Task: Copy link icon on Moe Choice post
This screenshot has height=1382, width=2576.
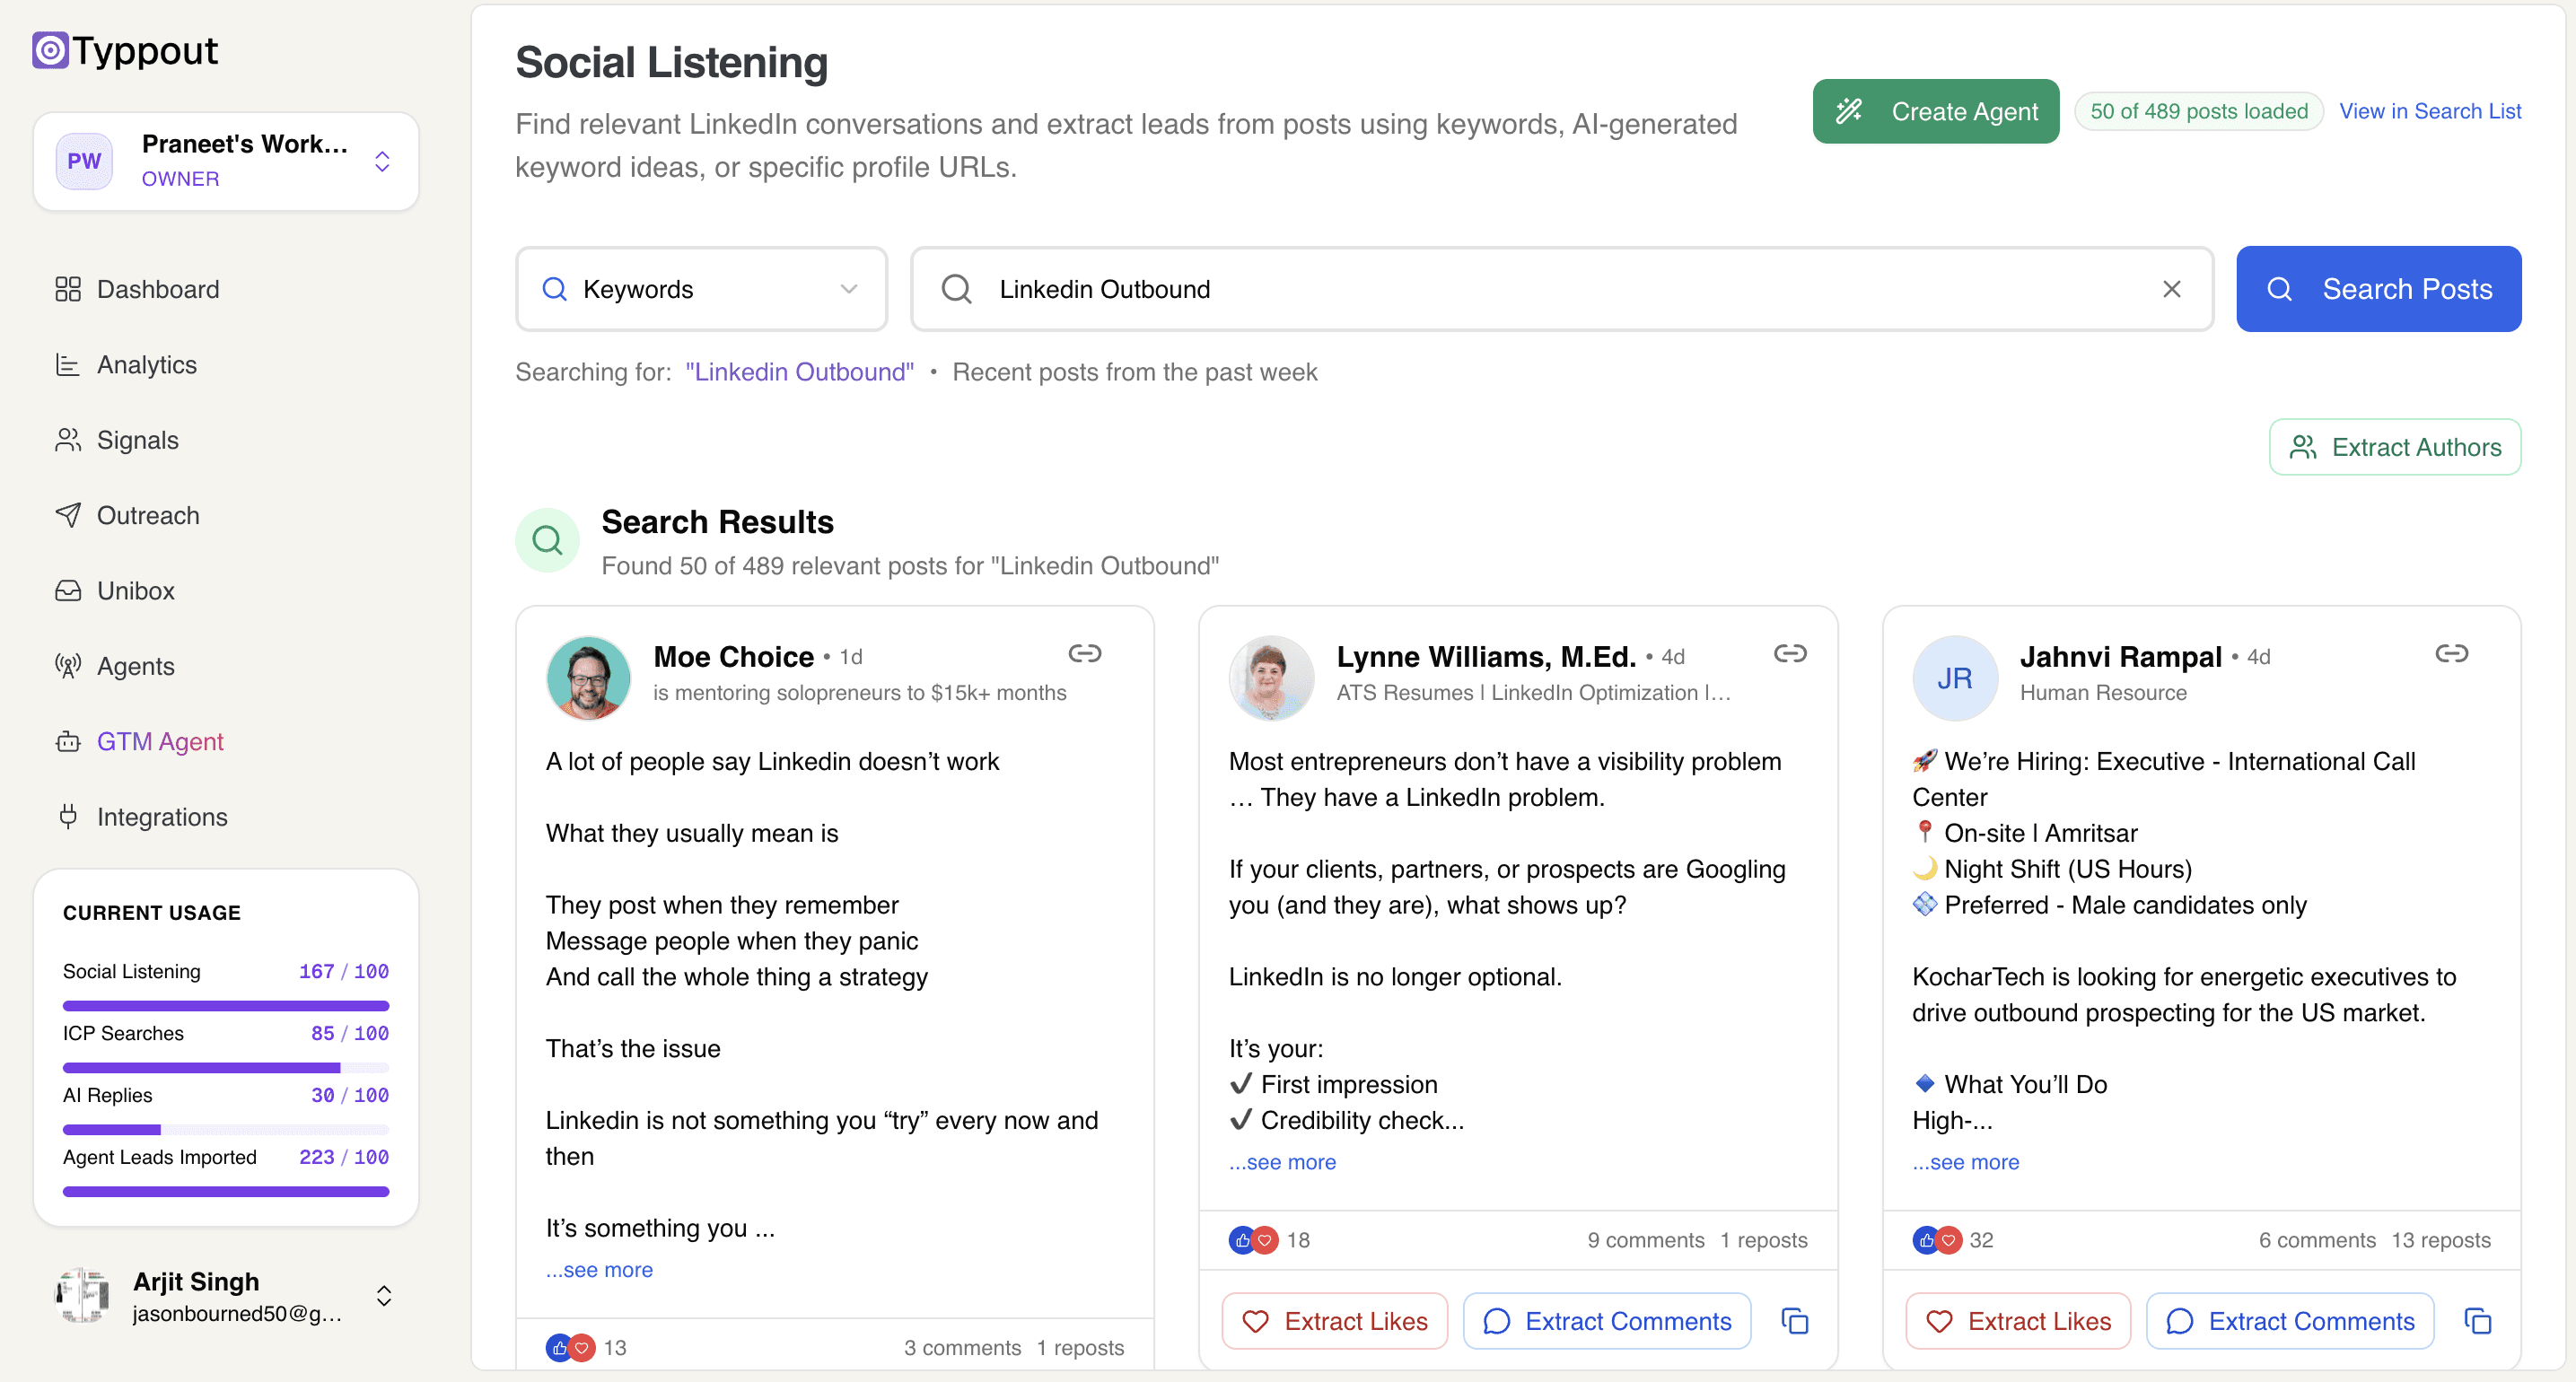Action: pyautogui.click(x=1084, y=653)
